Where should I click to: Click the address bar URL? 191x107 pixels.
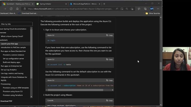[70, 9]
